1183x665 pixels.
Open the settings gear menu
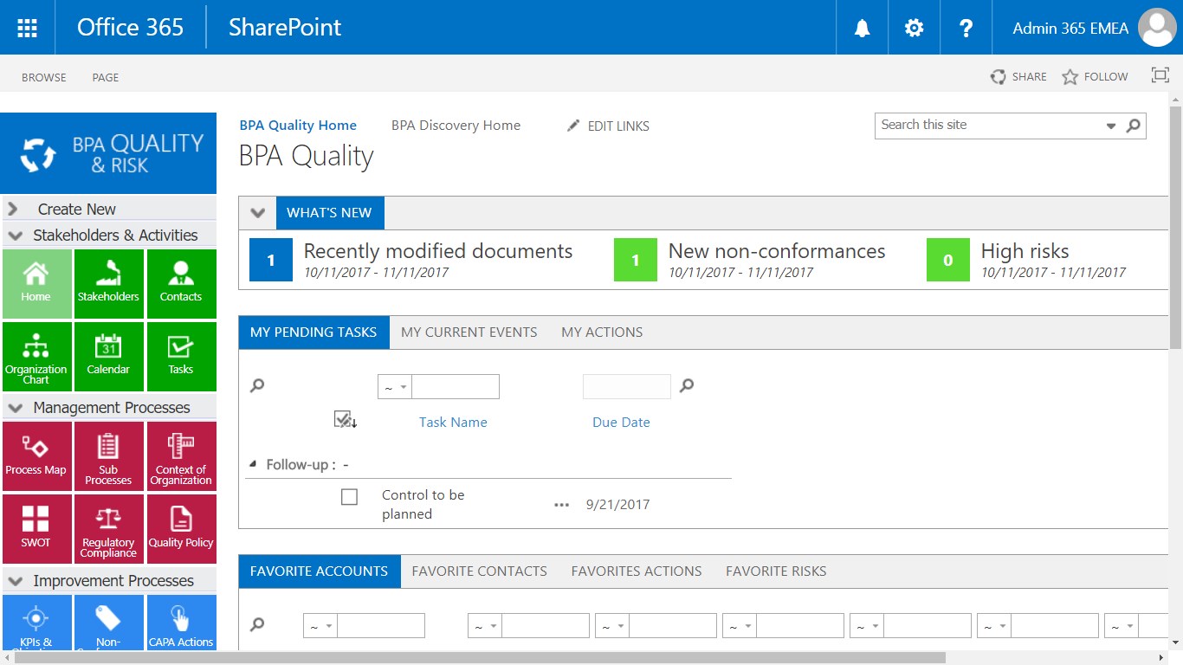pyautogui.click(x=914, y=28)
